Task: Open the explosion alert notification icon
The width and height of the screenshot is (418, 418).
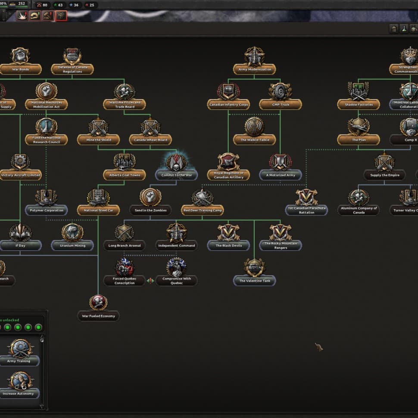Action: (22, 16)
